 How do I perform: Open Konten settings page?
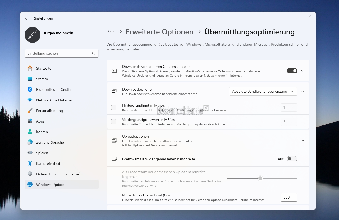[62, 132]
